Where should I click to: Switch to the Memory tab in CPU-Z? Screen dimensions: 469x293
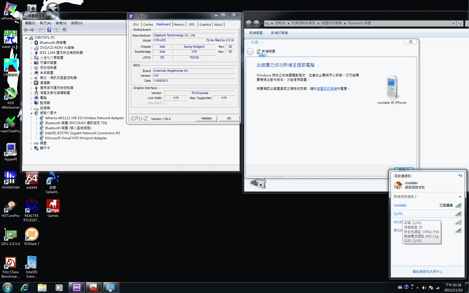tap(179, 25)
